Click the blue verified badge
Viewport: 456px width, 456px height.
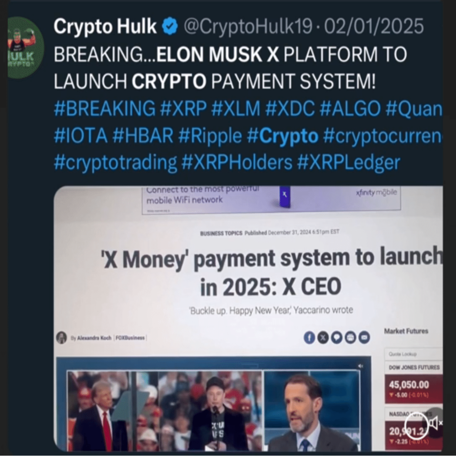coord(170,26)
